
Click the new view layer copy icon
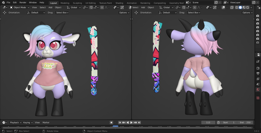click(x=253, y=3)
